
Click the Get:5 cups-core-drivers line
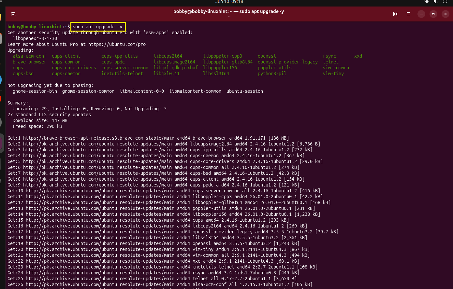165,161
